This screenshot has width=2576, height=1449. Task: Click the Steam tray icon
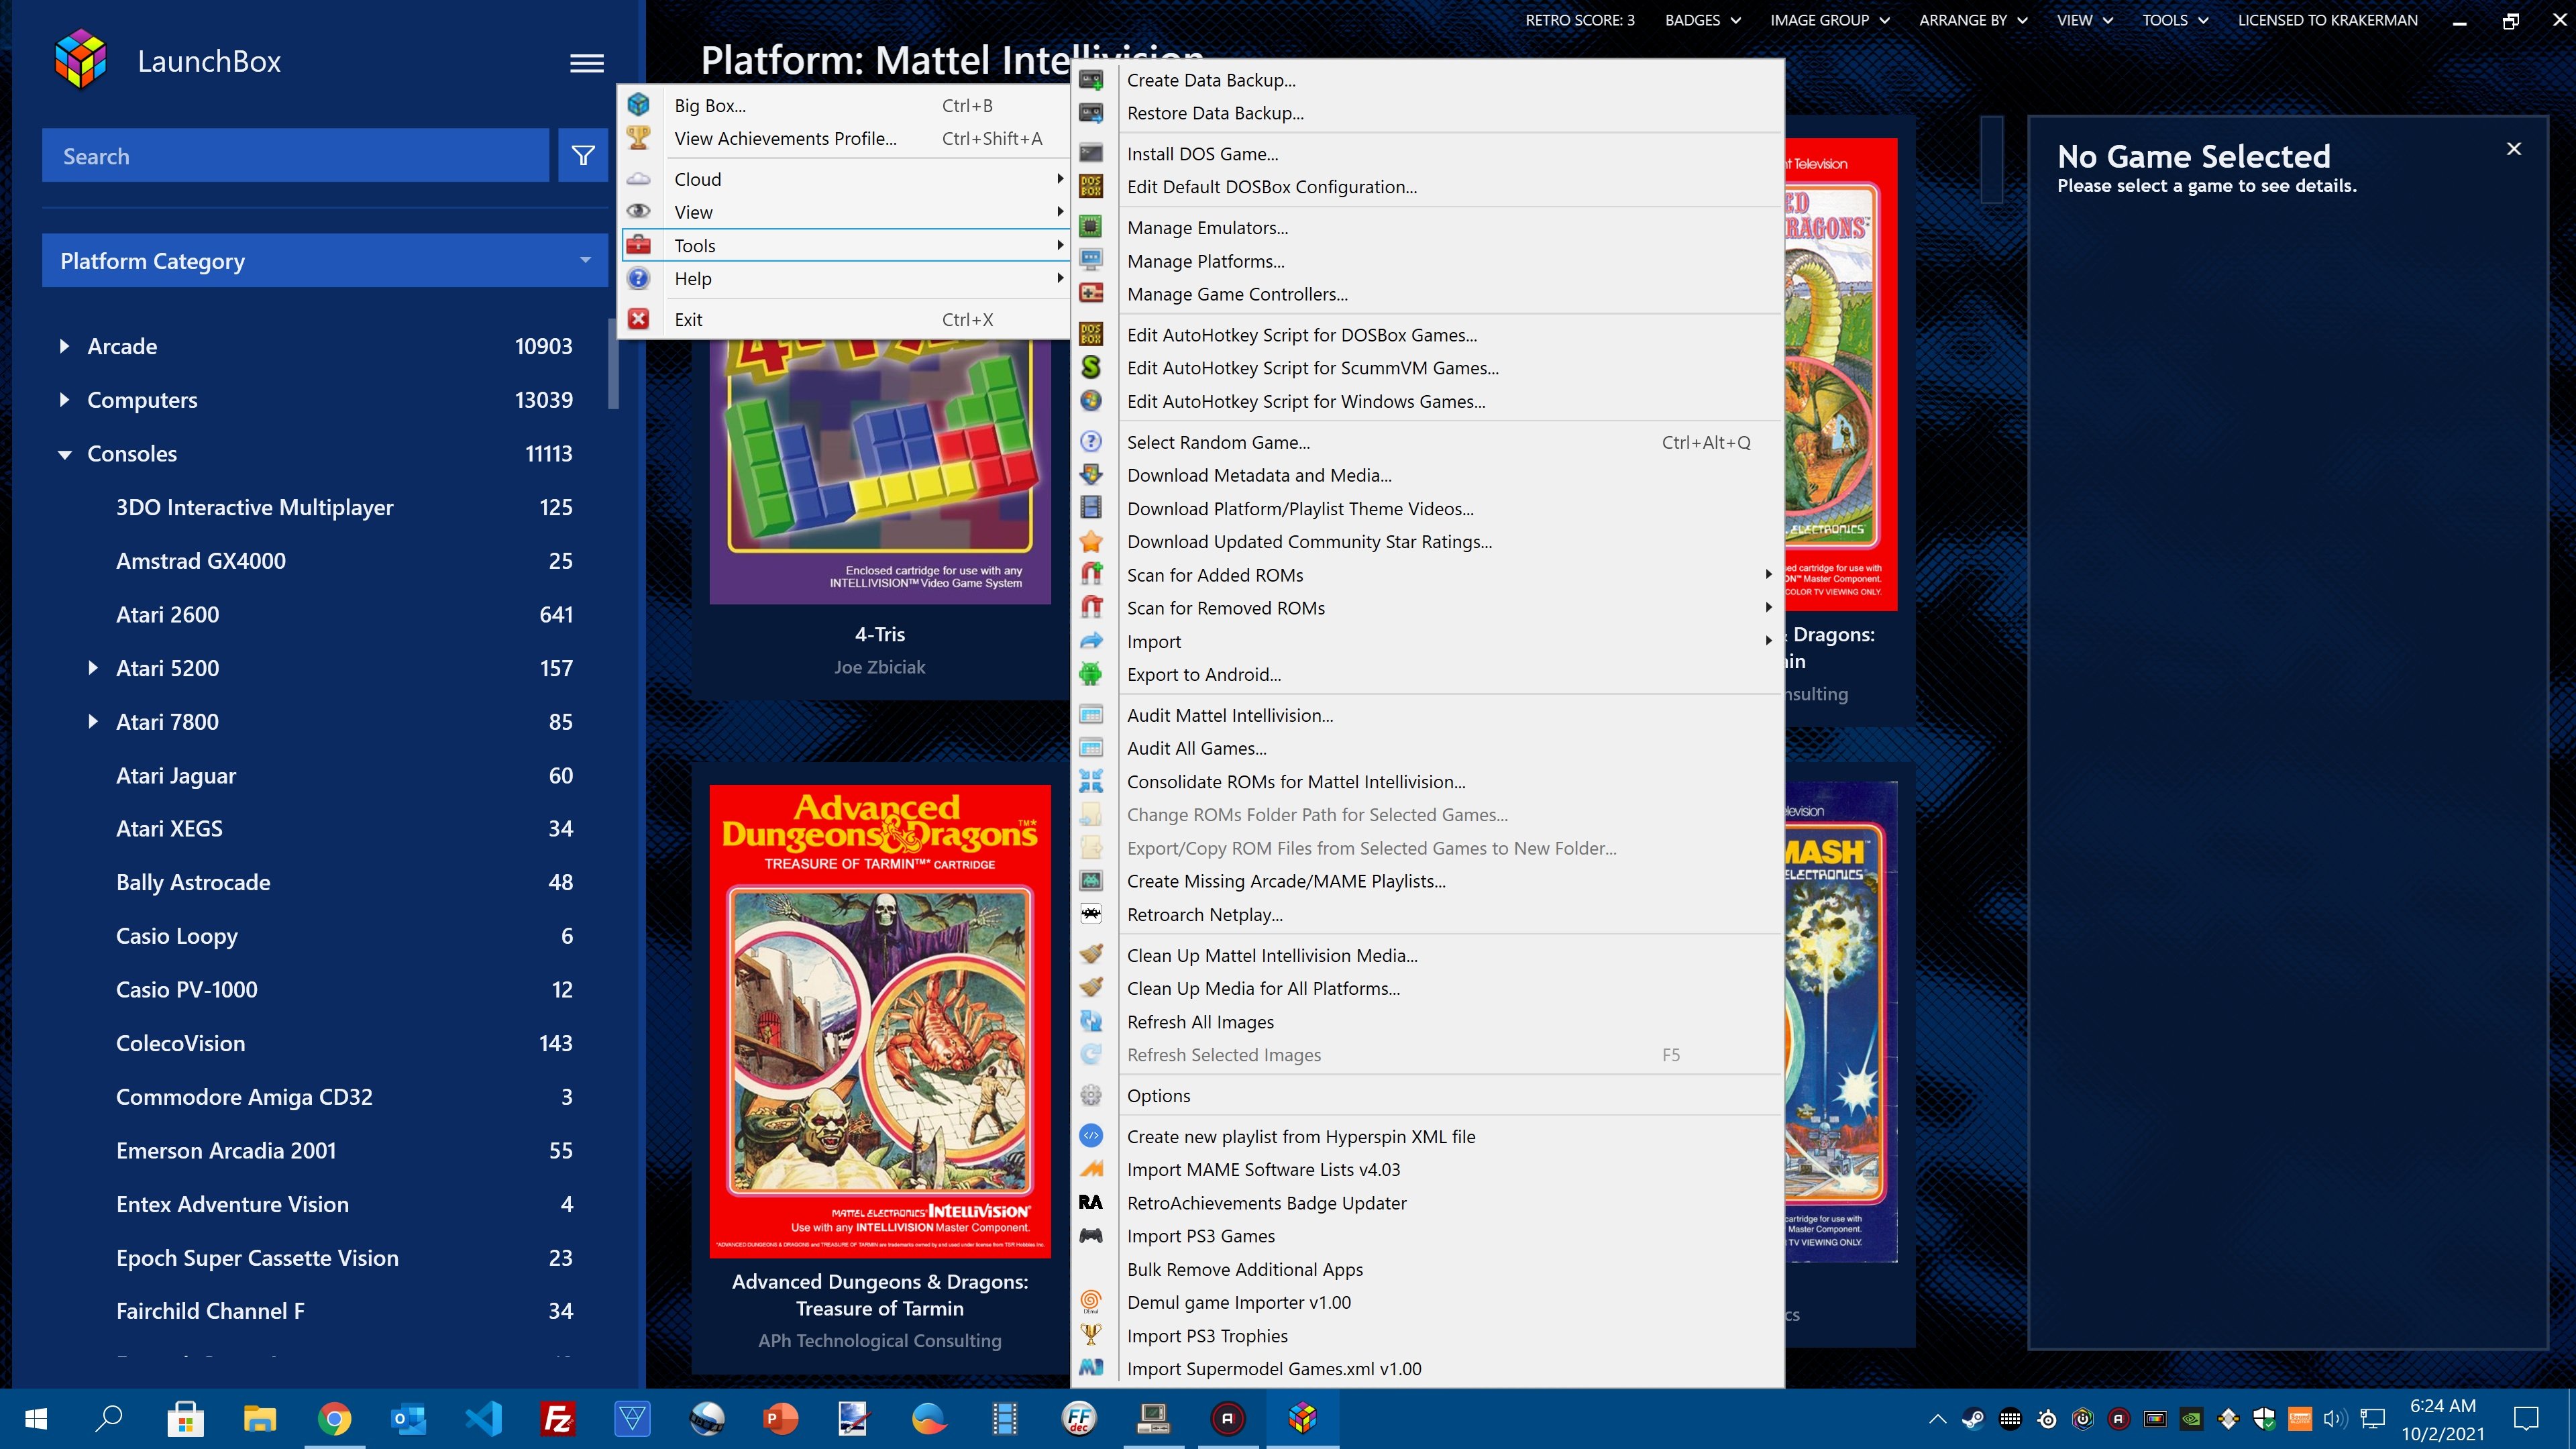1973,1418
